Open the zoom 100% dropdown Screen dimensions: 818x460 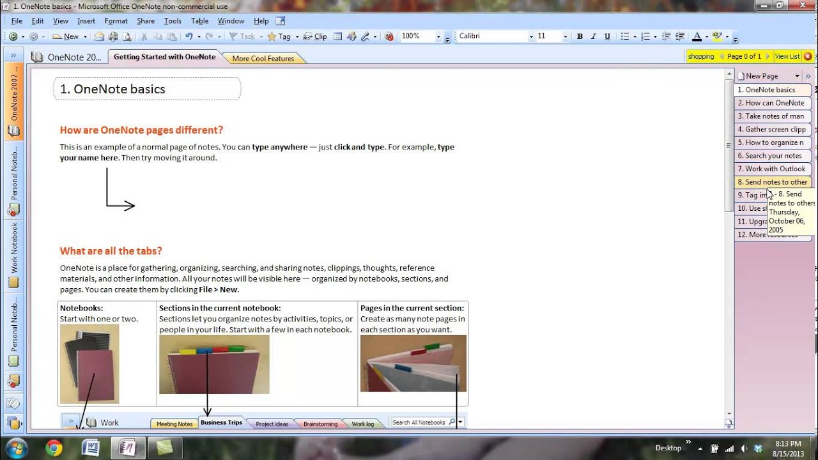pos(438,36)
